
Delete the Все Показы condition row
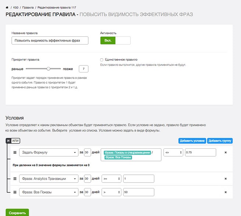[226, 192]
